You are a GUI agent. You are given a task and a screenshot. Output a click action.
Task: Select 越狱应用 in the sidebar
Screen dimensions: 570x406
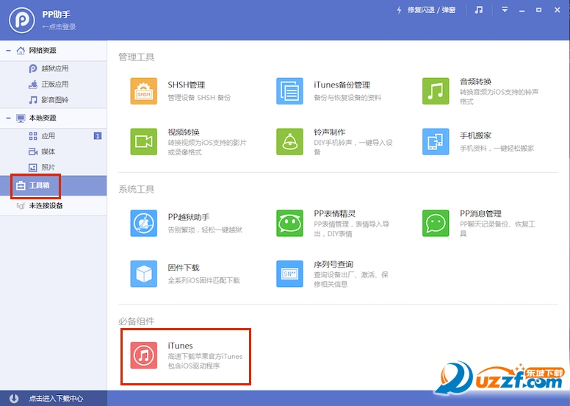[54, 68]
